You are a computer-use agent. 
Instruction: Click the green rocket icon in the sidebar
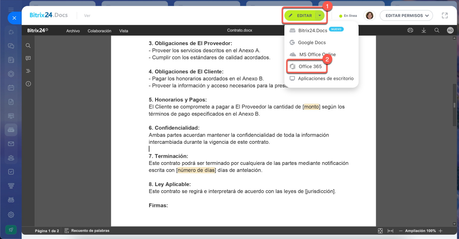[x=11, y=230]
